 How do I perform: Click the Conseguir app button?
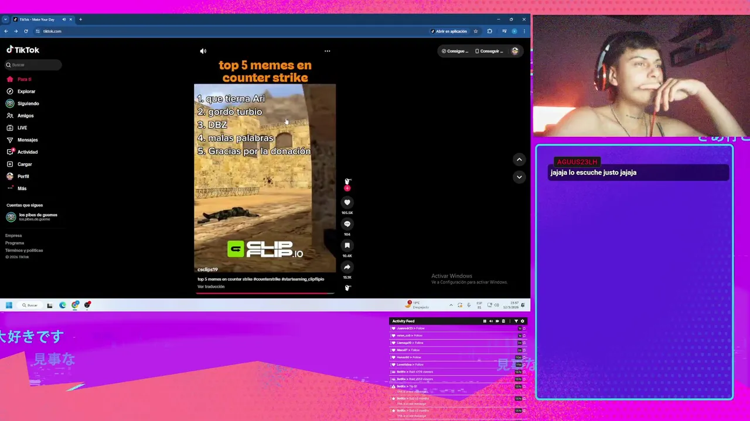pyautogui.click(x=489, y=51)
